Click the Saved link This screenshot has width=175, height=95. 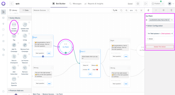(130, 4)
